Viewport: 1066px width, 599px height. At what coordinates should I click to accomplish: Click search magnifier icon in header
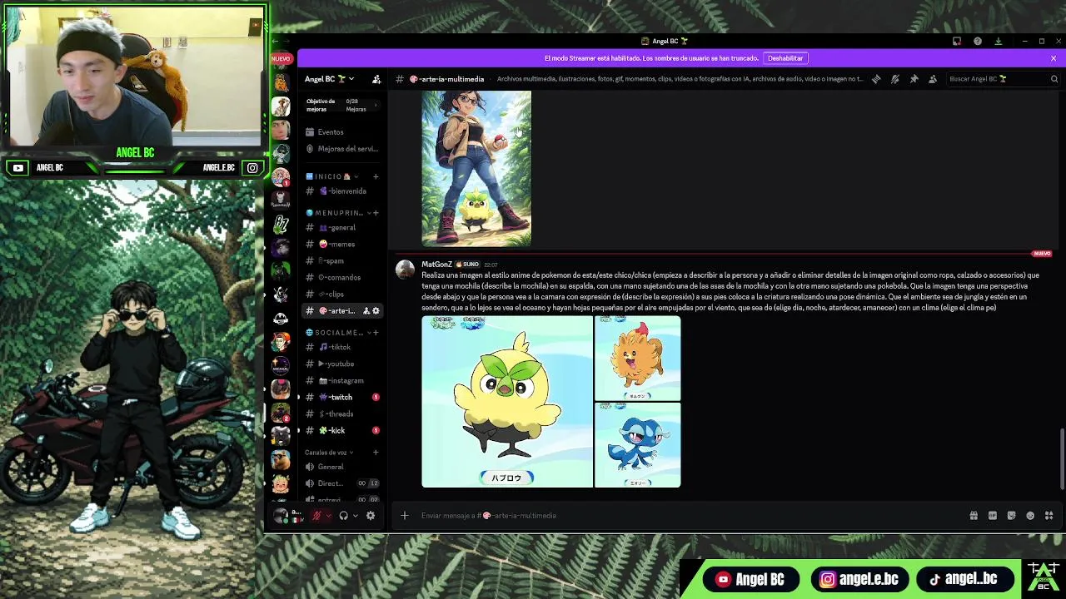tap(1054, 79)
